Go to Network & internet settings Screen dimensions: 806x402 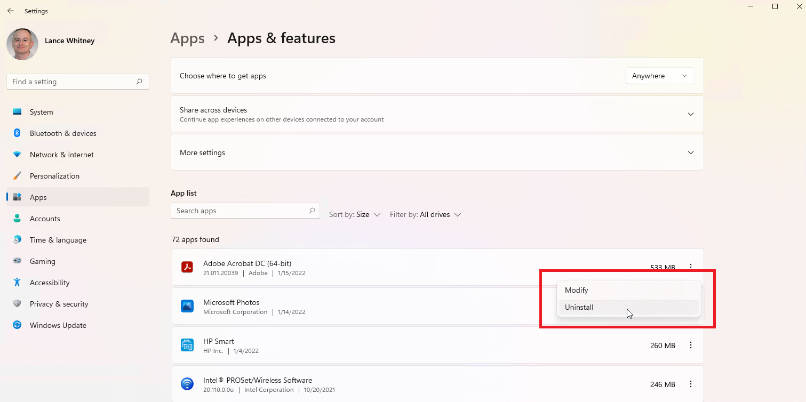pyautogui.click(x=78, y=155)
